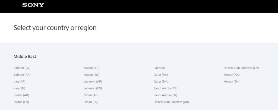
Task: Open Kuwait (EN) site link
Action: [91, 75]
